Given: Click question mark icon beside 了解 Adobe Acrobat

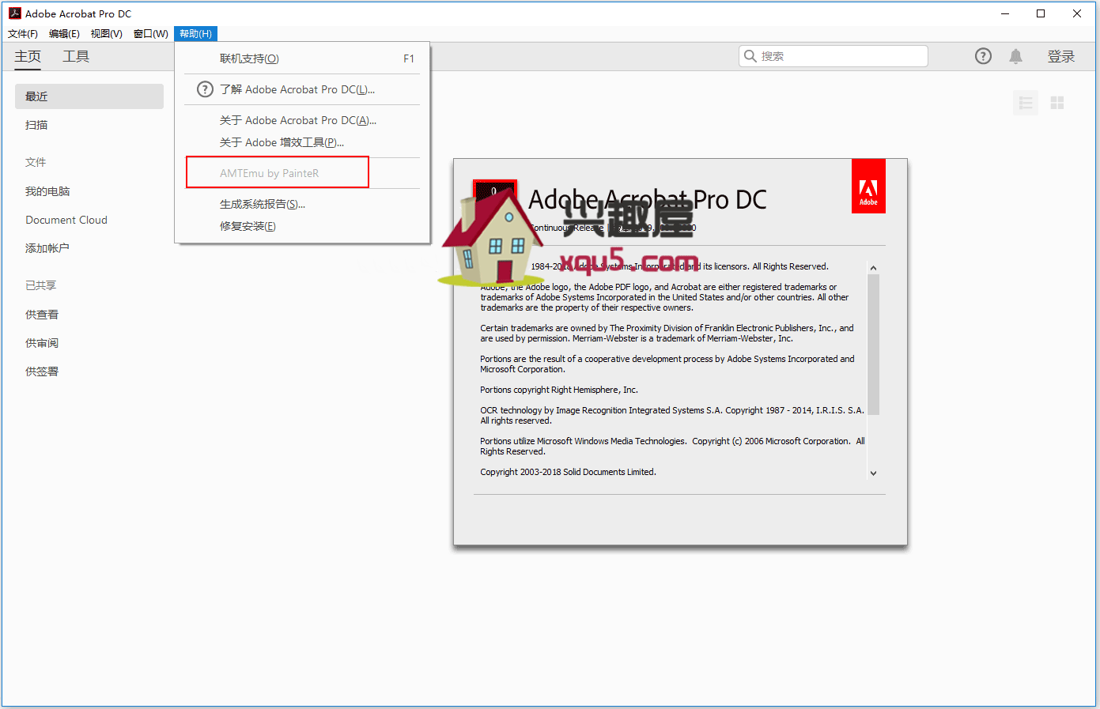Looking at the screenshot, I should (205, 89).
